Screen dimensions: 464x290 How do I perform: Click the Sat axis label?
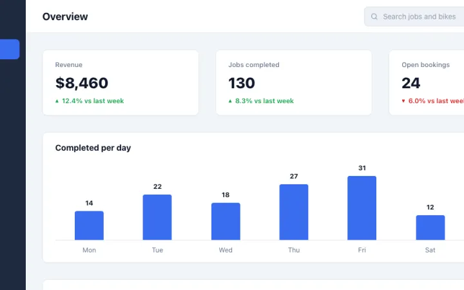(430, 250)
